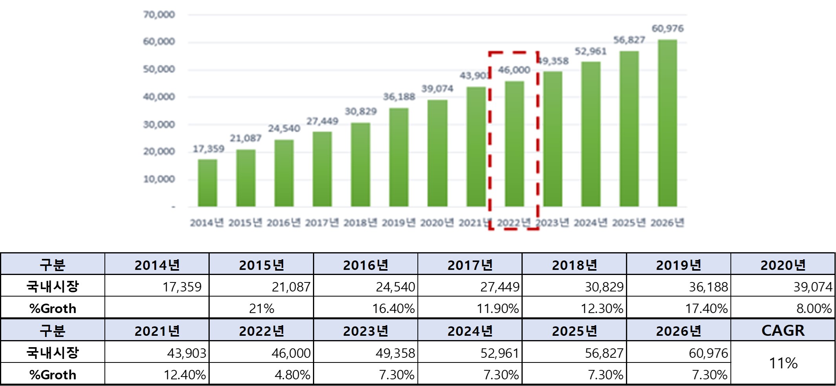Select the CAGR header cell in table
Image resolution: width=836 pixels, height=386 pixels.
783,330
